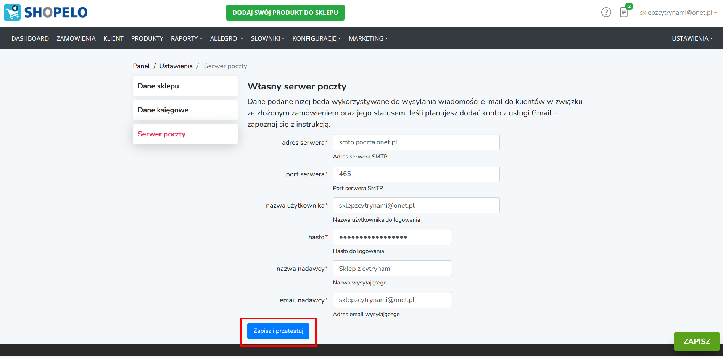The image size is (723, 358).
Task: Expand the sklepzcytrynami@onet.pl account dropdown
Action: 678,13
